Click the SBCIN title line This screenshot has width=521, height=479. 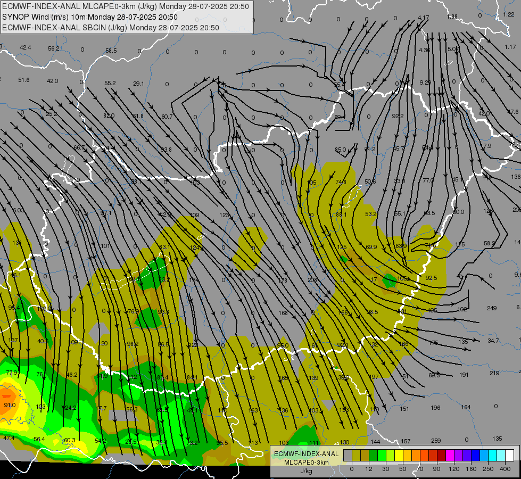111,28
